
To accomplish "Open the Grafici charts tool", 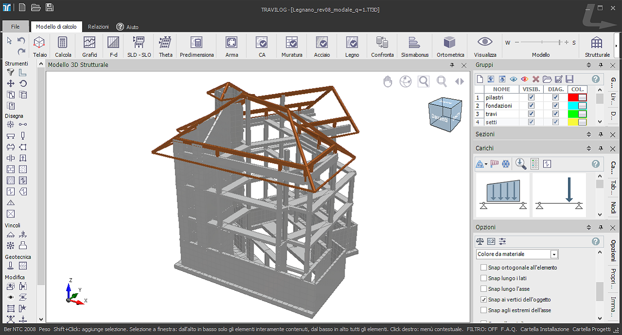I will [x=89, y=47].
